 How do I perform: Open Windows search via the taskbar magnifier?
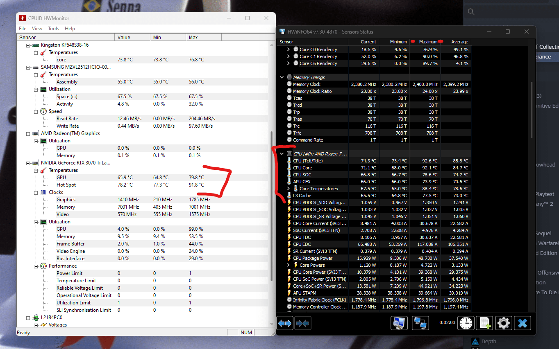(471, 11)
